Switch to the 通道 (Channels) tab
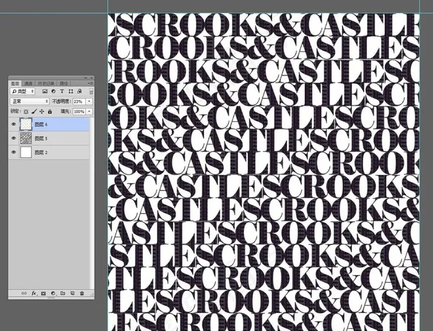Viewport: 433px width, 331px height. [28, 83]
